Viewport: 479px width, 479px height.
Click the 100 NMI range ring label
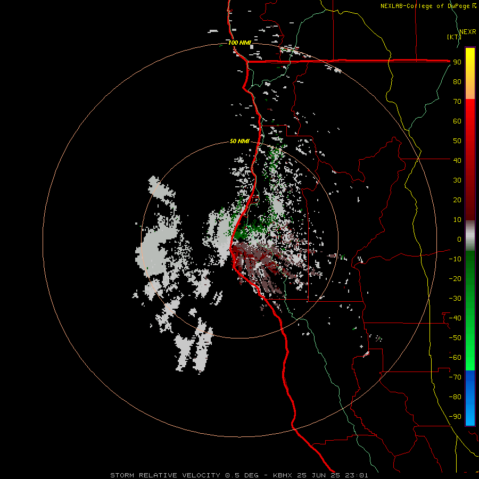[240, 43]
